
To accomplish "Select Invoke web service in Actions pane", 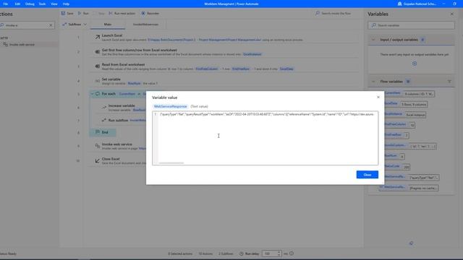I will click(x=22, y=45).
